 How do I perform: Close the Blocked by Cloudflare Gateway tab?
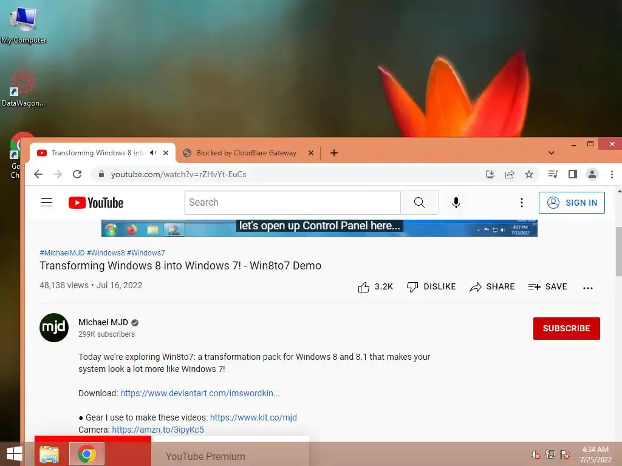tap(311, 153)
